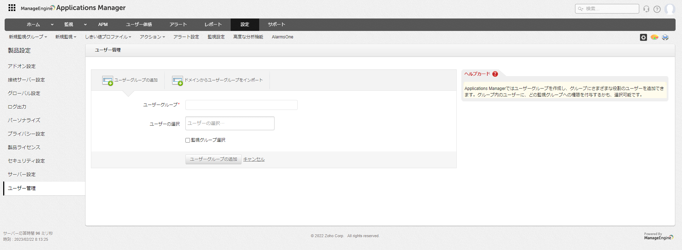Open サーバー設定 in the sidebar
The image size is (682, 250).
(x=22, y=174)
